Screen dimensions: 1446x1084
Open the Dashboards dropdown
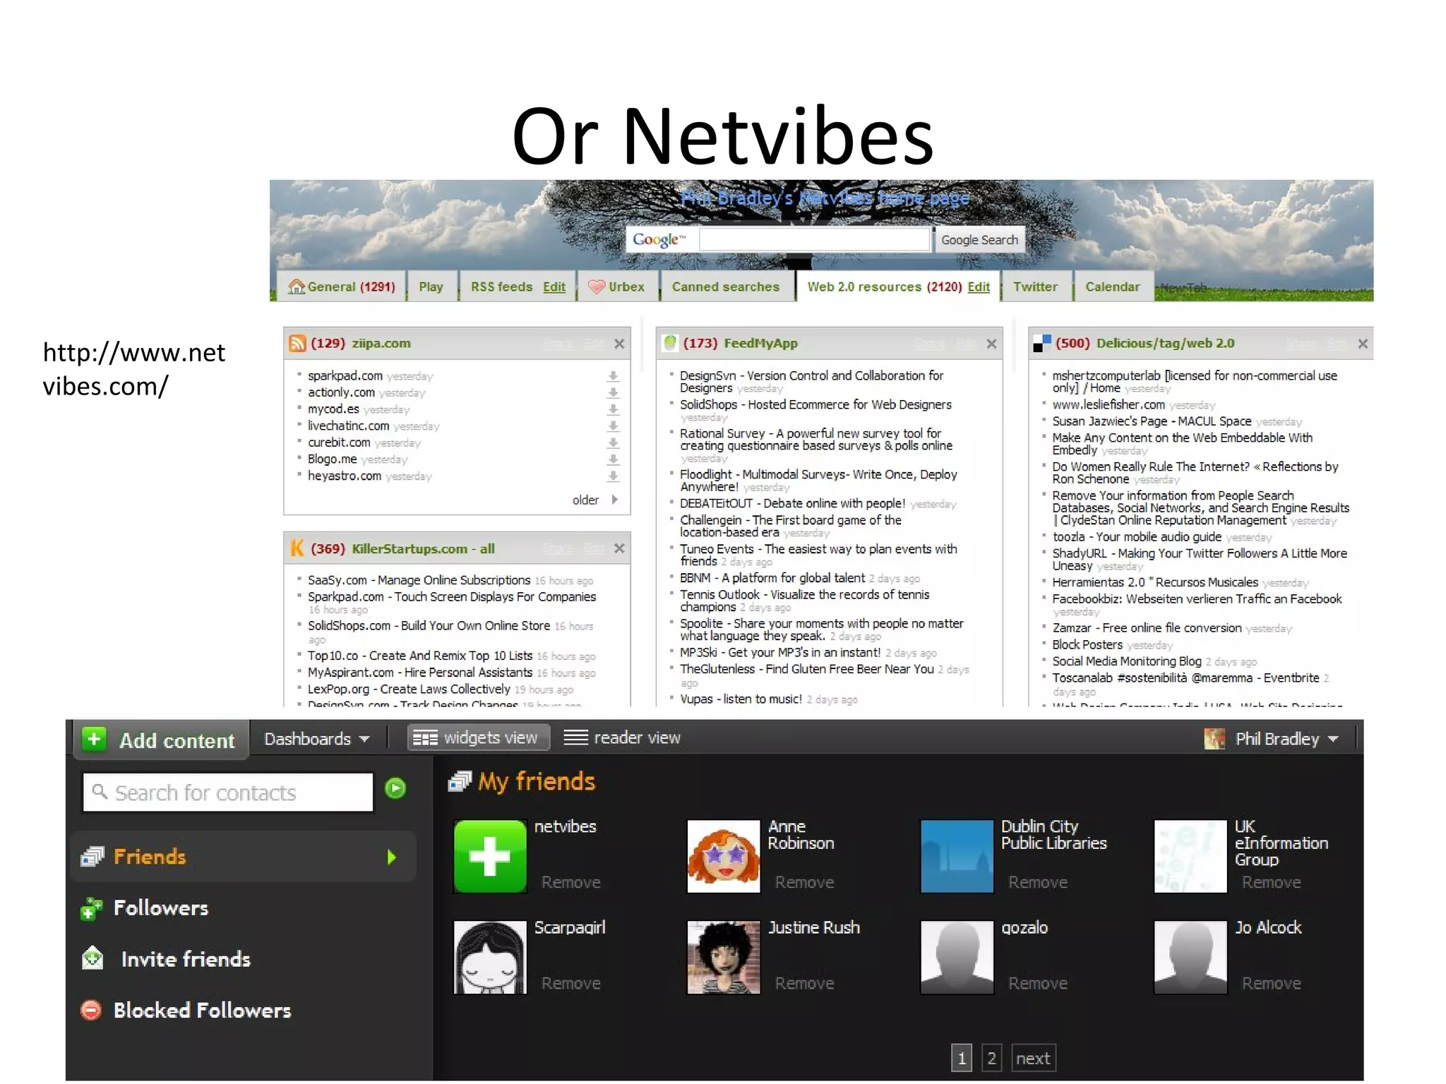pos(317,739)
